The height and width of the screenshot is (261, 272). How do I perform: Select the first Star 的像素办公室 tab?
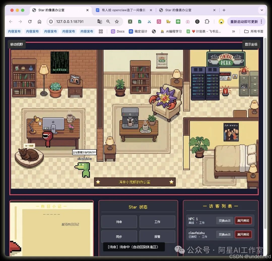[61, 10]
